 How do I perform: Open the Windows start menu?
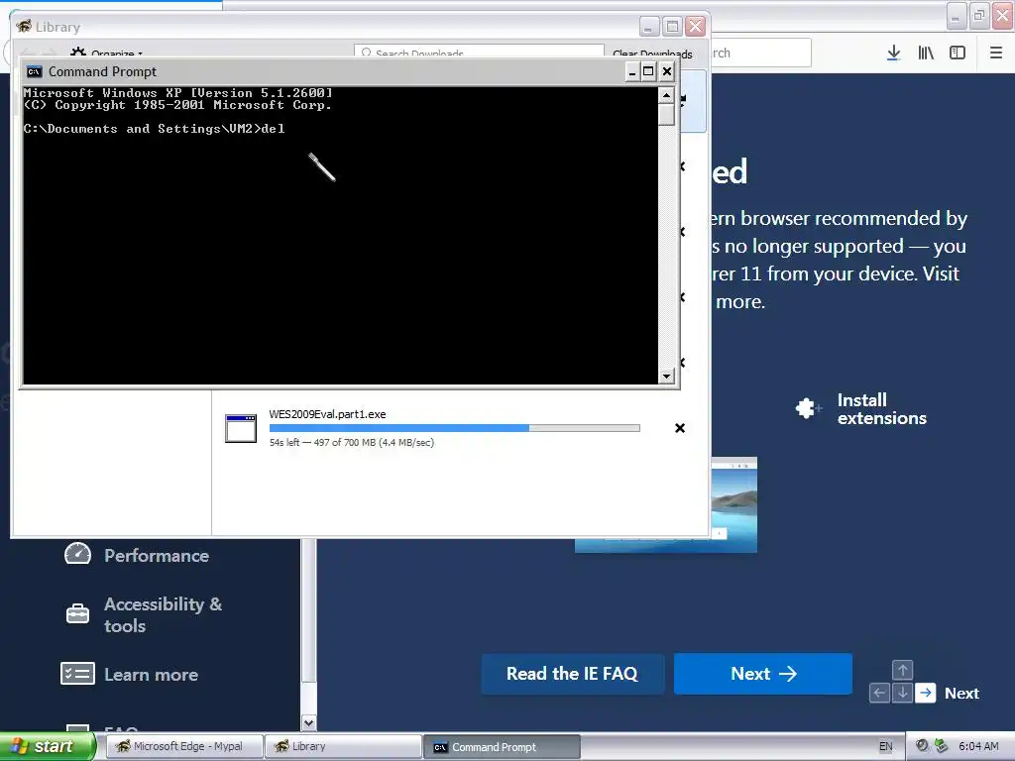point(48,746)
